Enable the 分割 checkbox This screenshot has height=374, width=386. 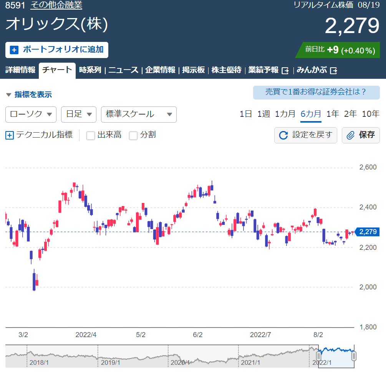click(133, 136)
